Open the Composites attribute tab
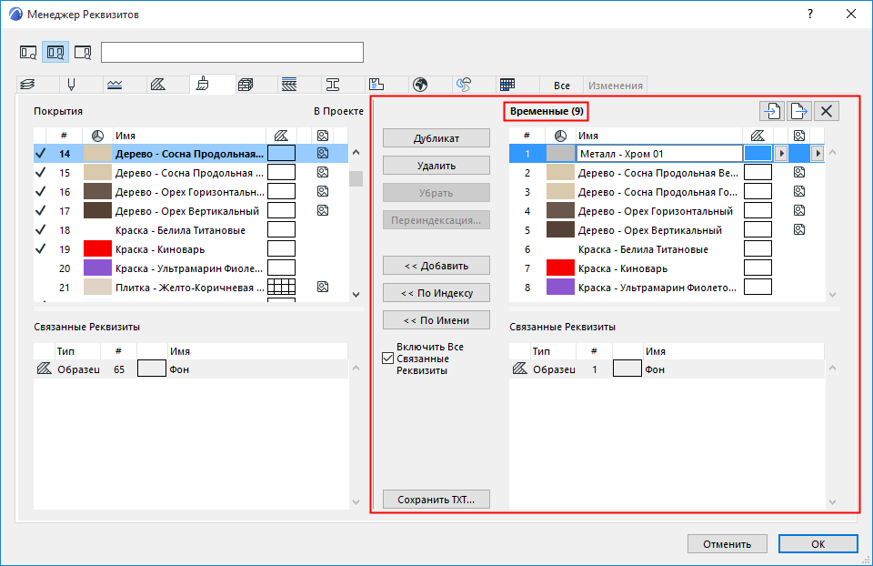The height and width of the screenshot is (566, 873). (x=289, y=85)
